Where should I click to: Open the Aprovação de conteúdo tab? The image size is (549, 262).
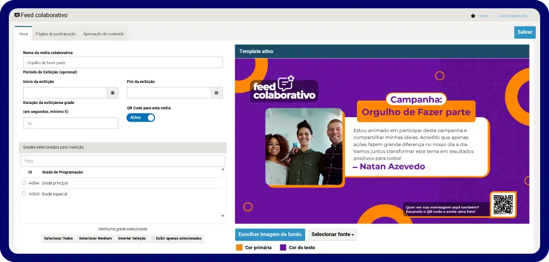103,34
